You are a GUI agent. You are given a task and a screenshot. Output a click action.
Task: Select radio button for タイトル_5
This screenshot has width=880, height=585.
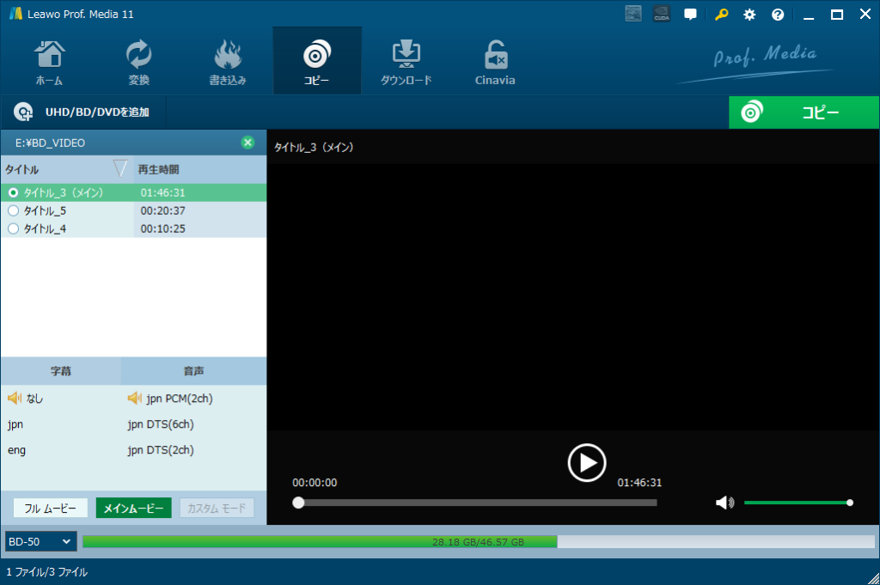[14, 210]
